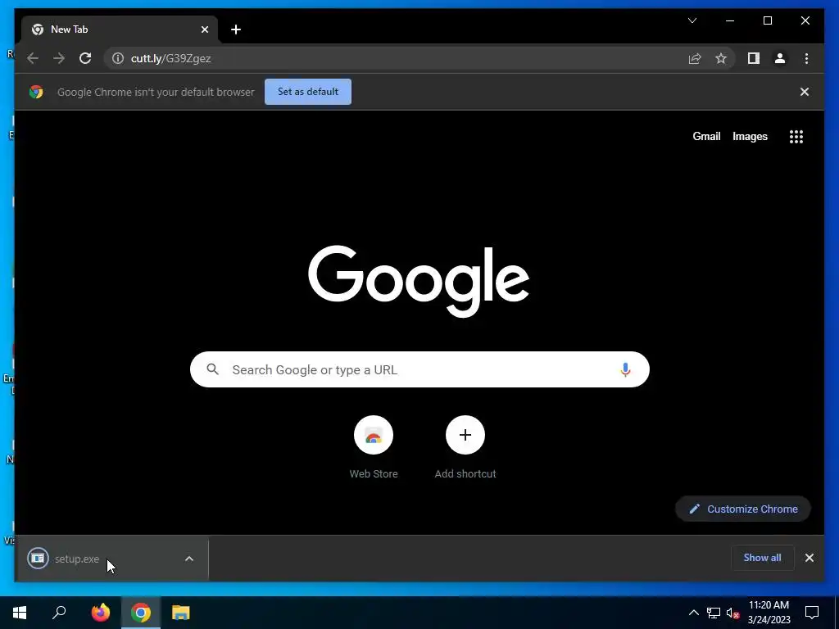The width and height of the screenshot is (839, 629).
Task: Show hidden system tray icons
Action: [x=693, y=613]
